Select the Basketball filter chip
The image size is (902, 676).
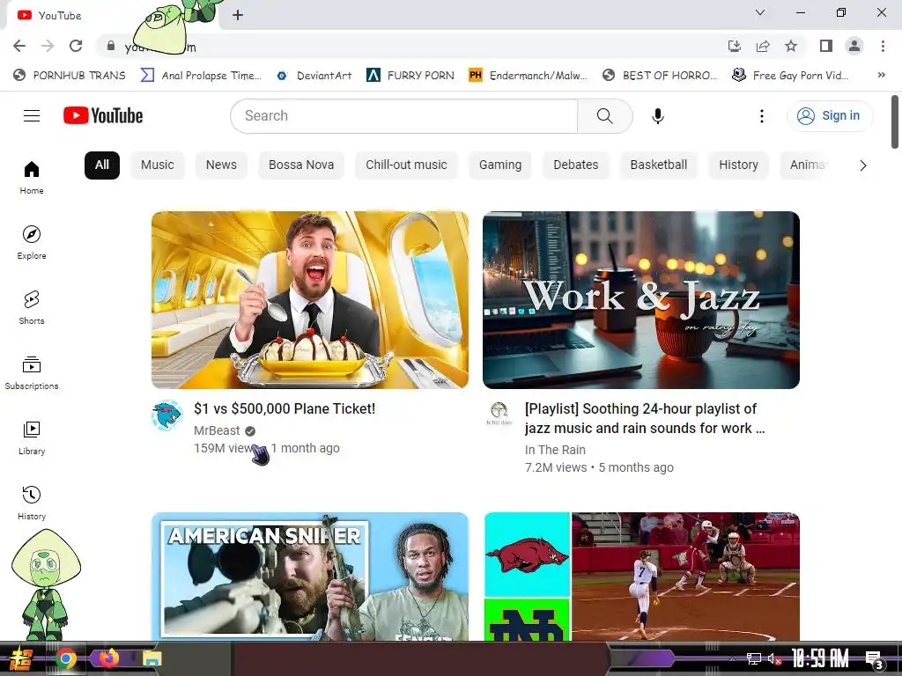point(658,165)
